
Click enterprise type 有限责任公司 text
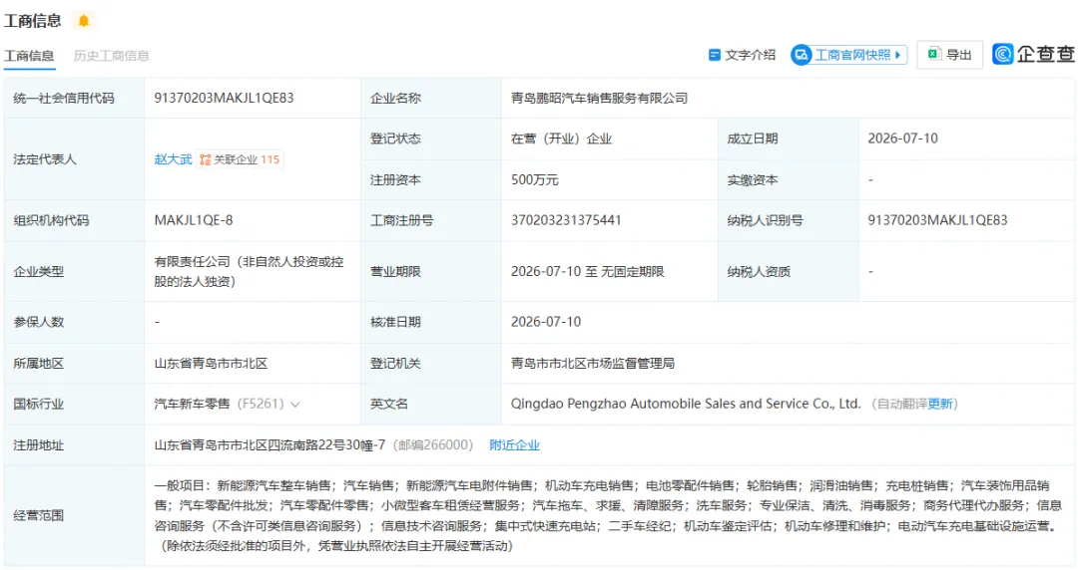click(x=249, y=271)
